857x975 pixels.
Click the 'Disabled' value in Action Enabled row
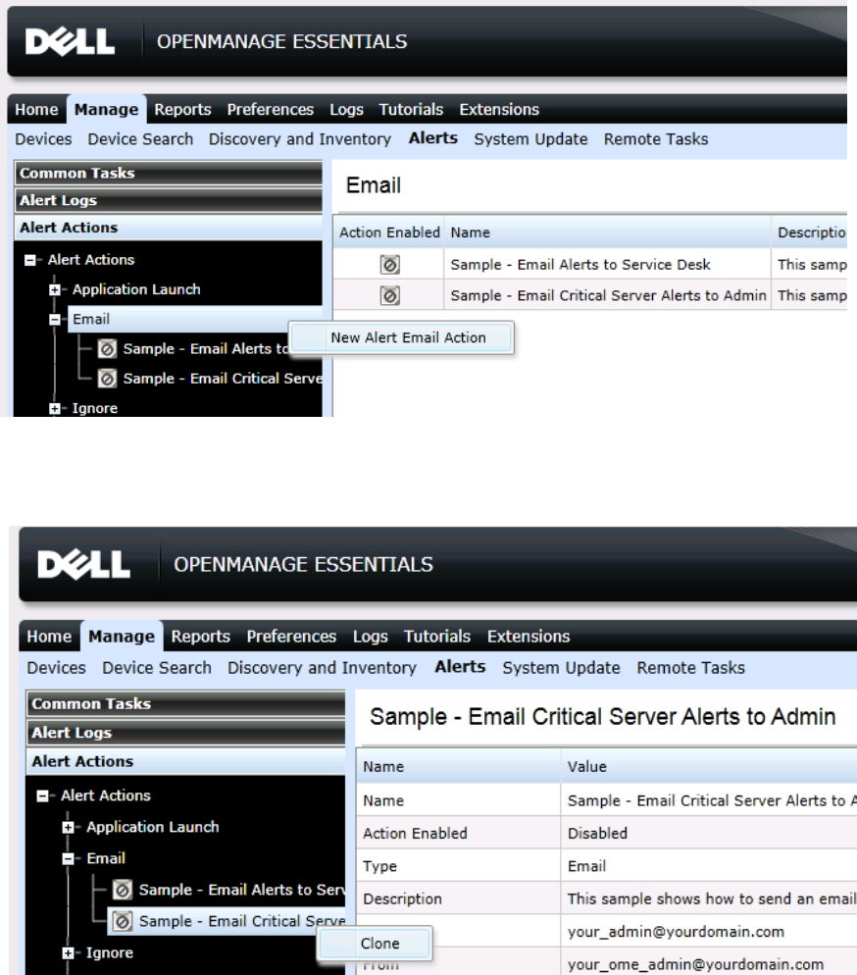coord(597,834)
